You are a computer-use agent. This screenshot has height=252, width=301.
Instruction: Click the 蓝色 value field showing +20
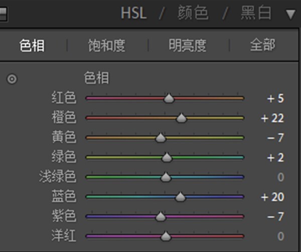point(272,197)
